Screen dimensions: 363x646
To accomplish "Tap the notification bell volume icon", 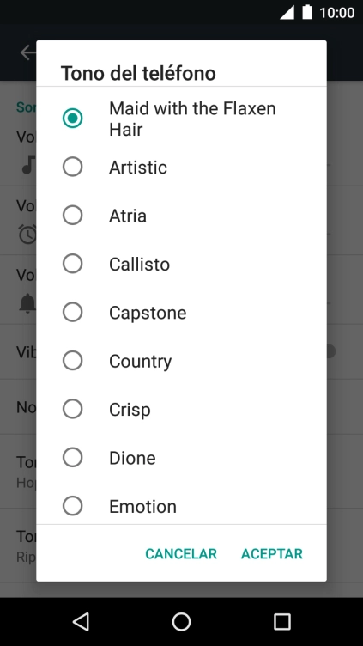I will pos(27,303).
